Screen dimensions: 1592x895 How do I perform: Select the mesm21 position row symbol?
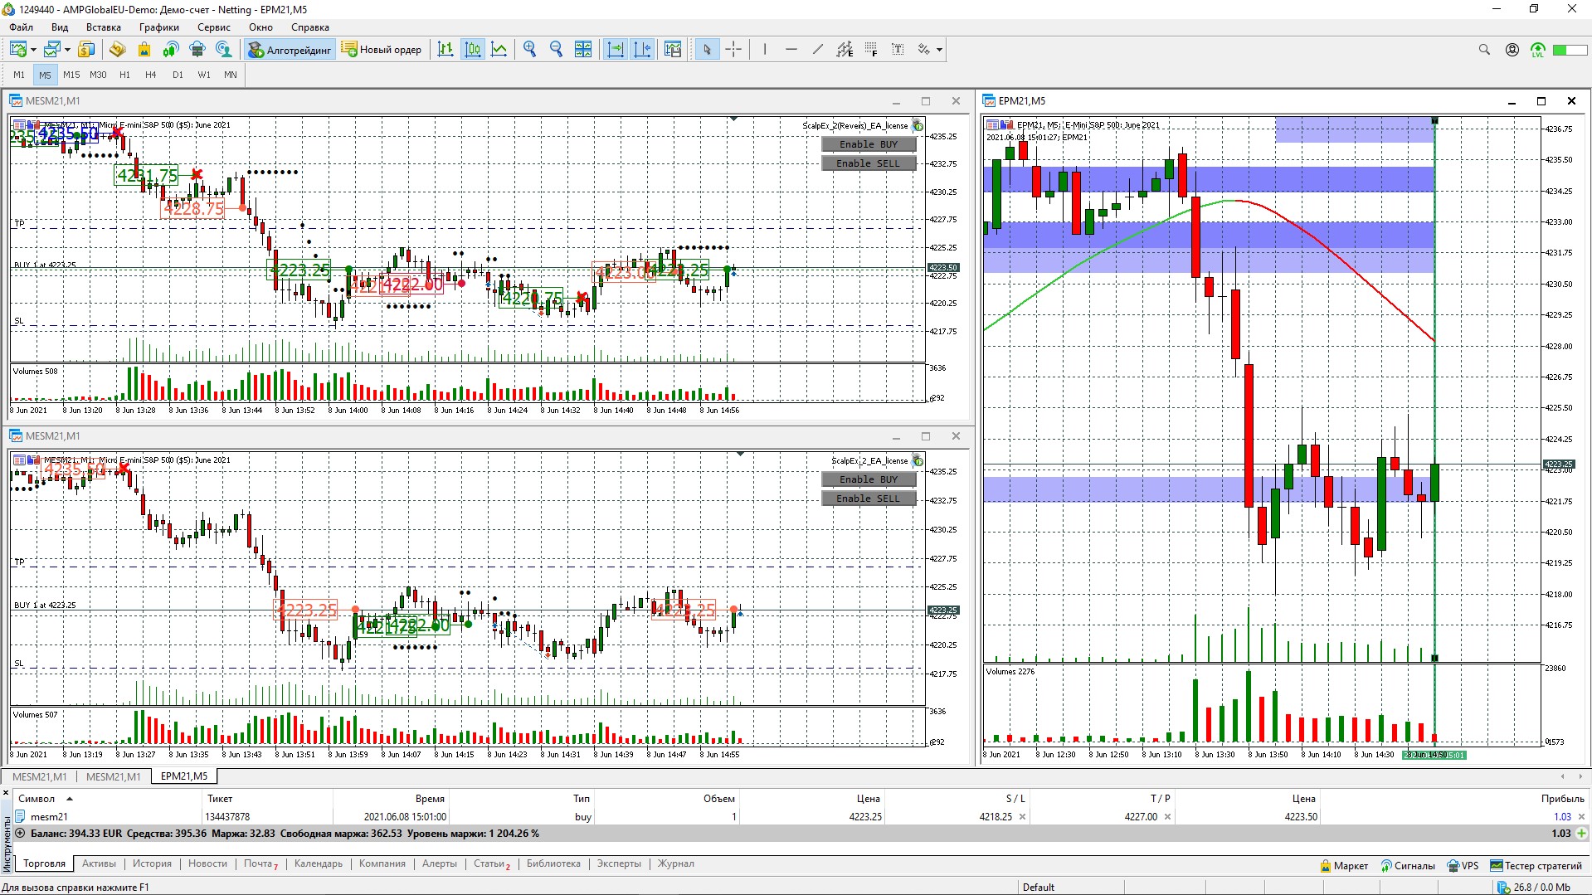(x=49, y=817)
